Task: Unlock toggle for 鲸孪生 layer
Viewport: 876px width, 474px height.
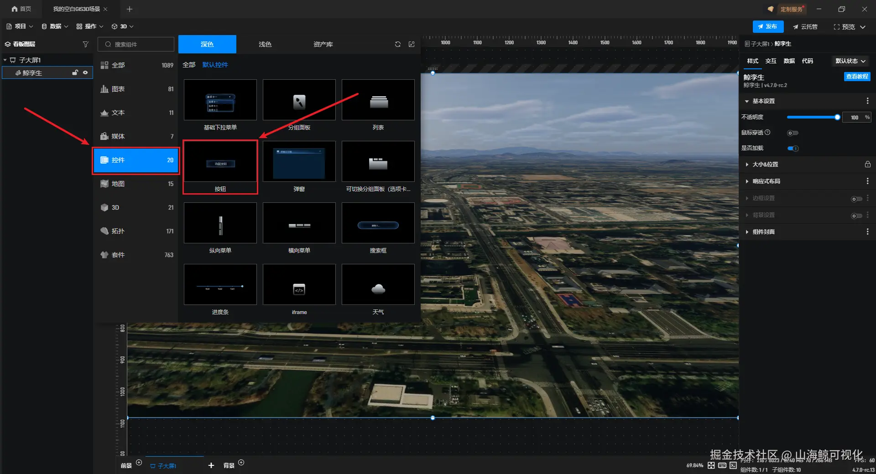Action: 75,72
